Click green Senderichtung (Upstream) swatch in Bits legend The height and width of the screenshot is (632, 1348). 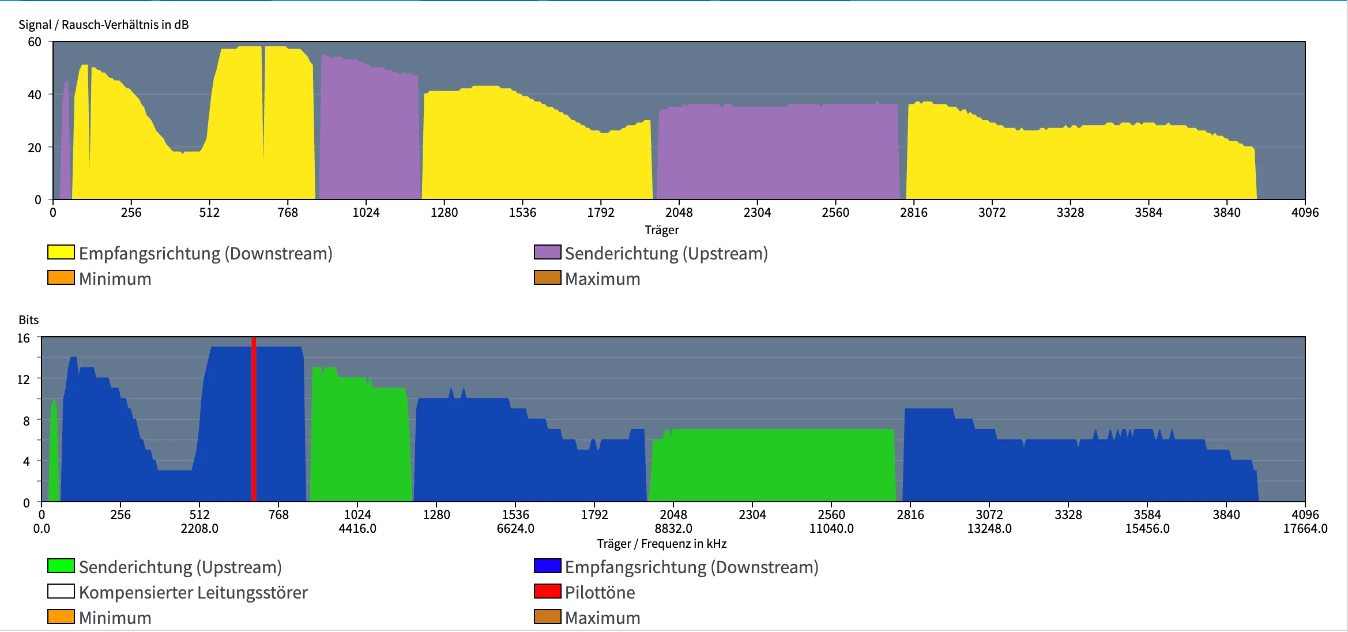(x=61, y=566)
